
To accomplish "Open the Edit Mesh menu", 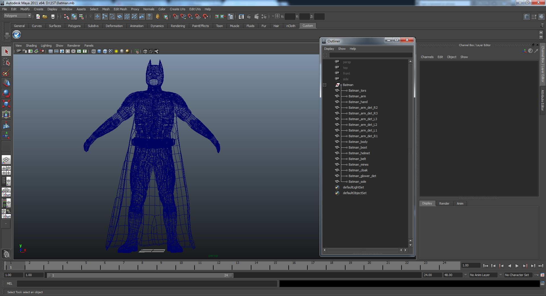I will pyautogui.click(x=120, y=9).
